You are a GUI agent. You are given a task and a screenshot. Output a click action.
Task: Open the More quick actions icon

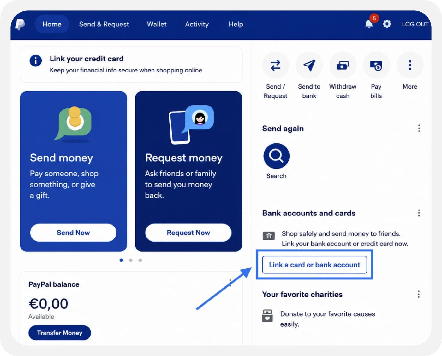(410, 65)
